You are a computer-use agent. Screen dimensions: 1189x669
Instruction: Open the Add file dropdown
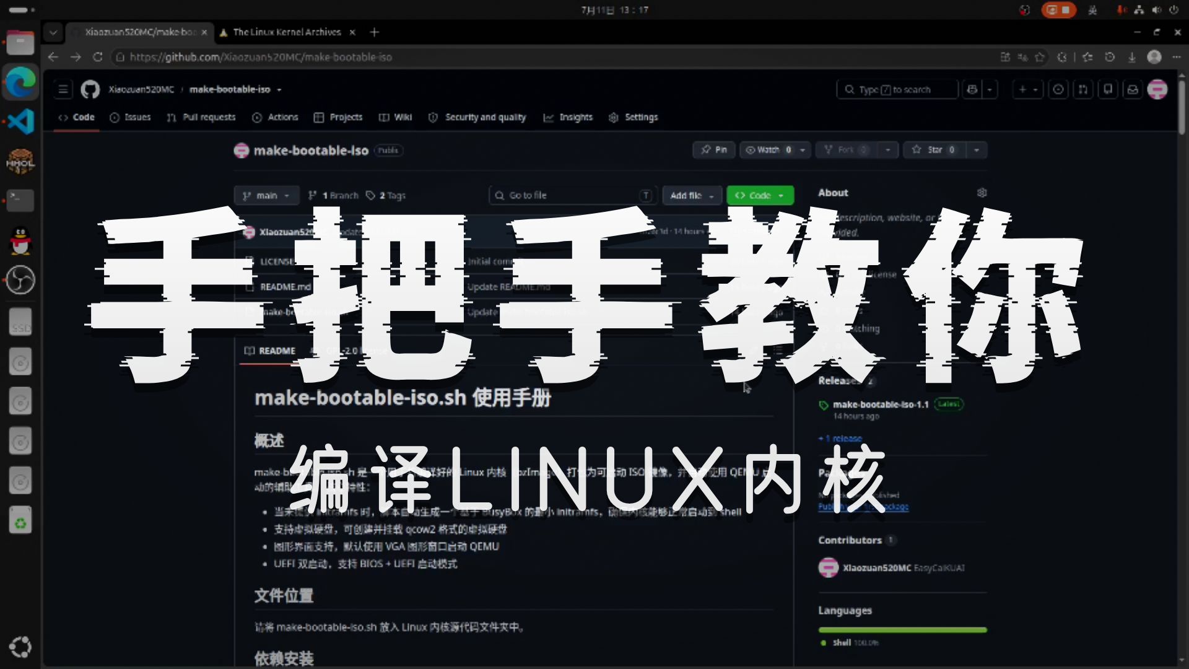[692, 195]
